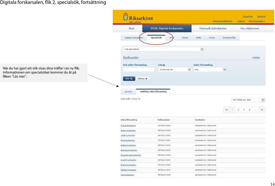Click reference code SE/ÖLA/11048
The image size is (275, 186).
click(x=164, y=175)
